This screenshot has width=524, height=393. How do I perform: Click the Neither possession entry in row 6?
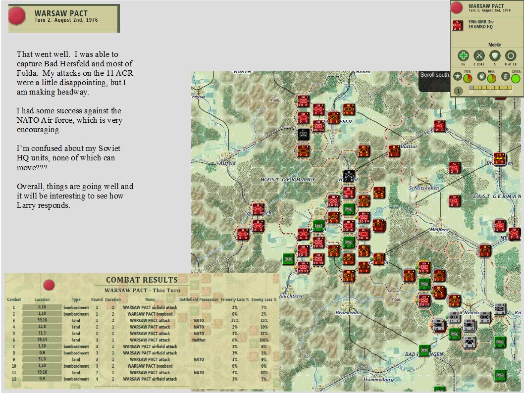[x=199, y=340]
